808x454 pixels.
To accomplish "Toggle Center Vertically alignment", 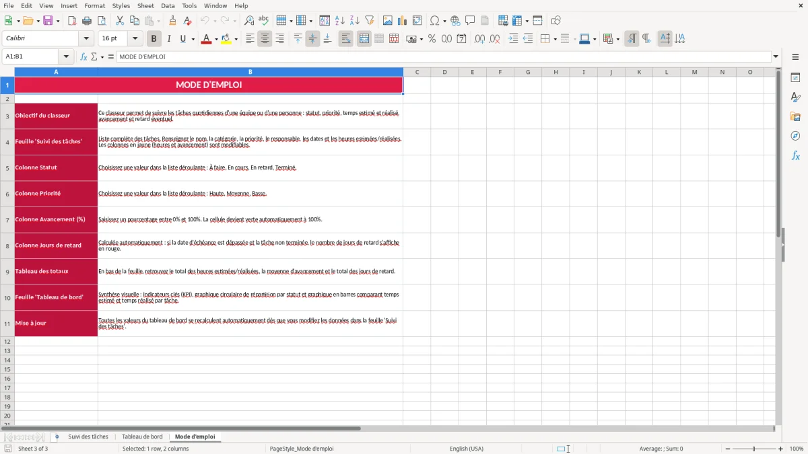I will (312, 39).
